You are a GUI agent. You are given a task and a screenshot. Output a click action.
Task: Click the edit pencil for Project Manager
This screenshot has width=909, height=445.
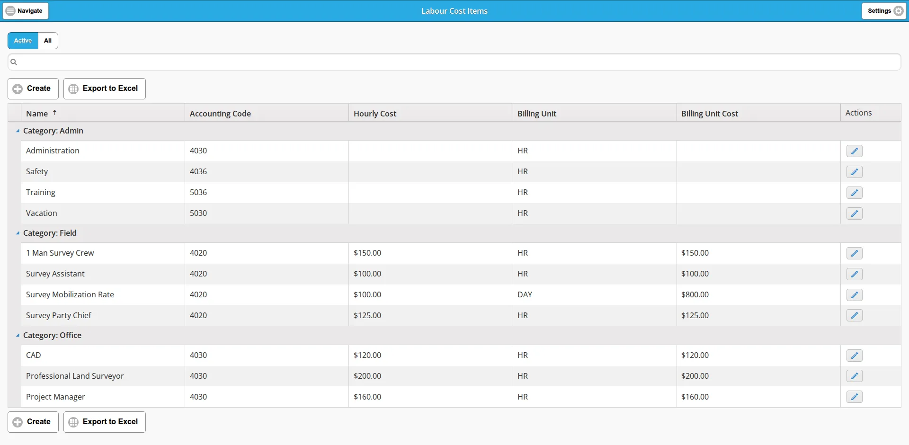[854, 397]
